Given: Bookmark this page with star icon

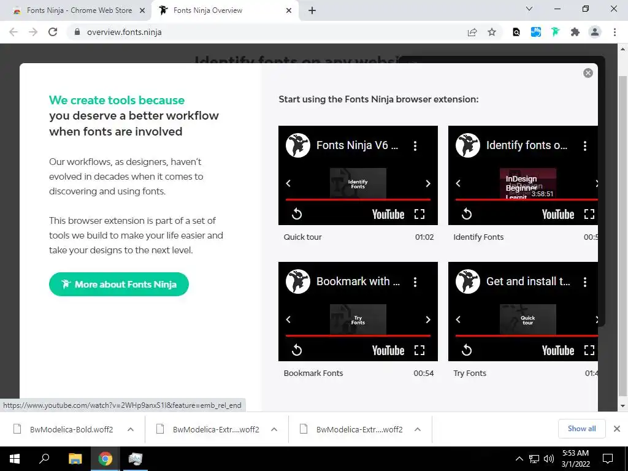Looking at the screenshot, I should click(x=492, y=32).
